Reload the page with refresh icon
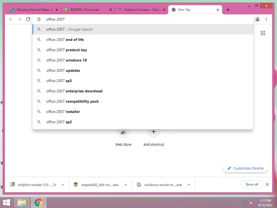277x208 pixels. [x=28, y=19]
